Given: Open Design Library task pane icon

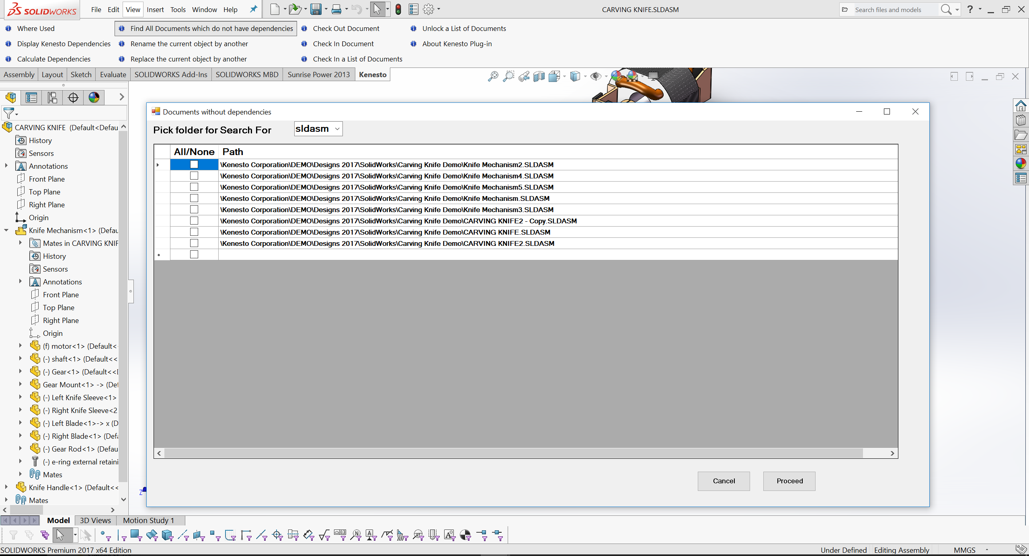Looking at the screenshot, I should (x=1021, y=120).
